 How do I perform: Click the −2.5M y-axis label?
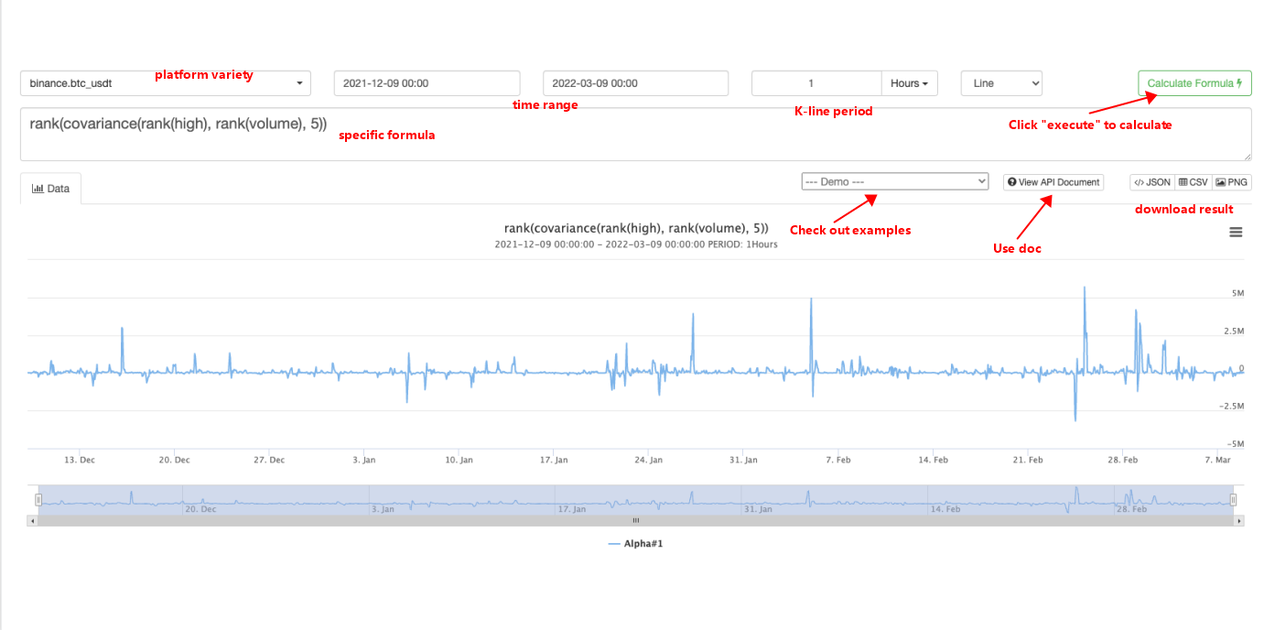pos(1232,406)
